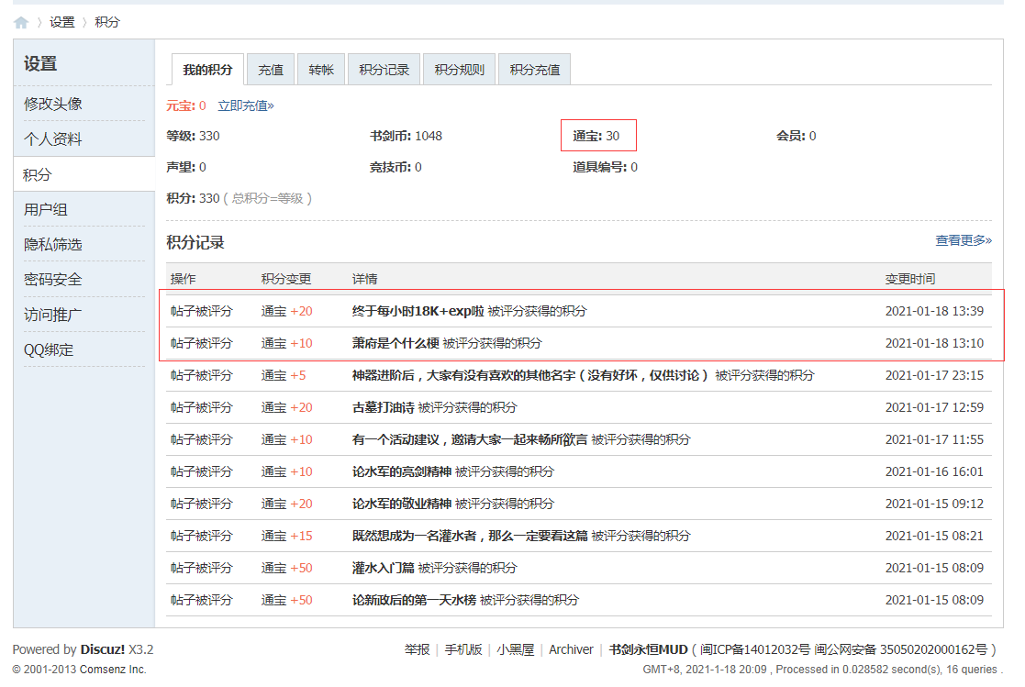Click 书剑永恒MUD footer link
The width and height of the screenshot is (1025, 687).
point(648,649)
